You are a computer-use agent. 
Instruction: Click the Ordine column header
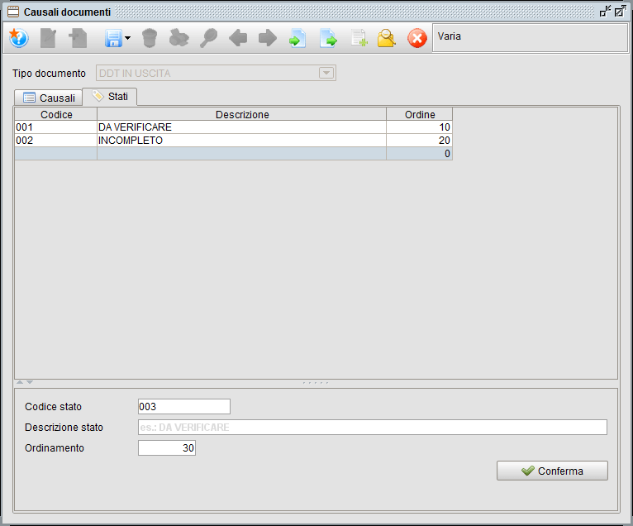coord(420,114)
